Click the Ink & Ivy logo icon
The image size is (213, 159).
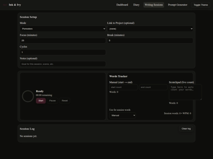5,5
